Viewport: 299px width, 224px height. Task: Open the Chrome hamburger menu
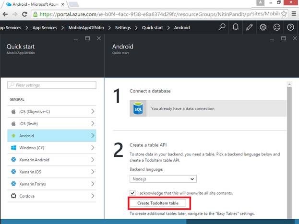coord(294,14)
